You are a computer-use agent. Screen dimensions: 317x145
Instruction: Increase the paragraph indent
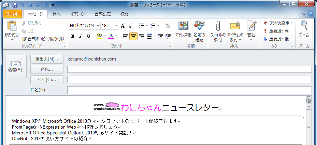pos(168,36)
